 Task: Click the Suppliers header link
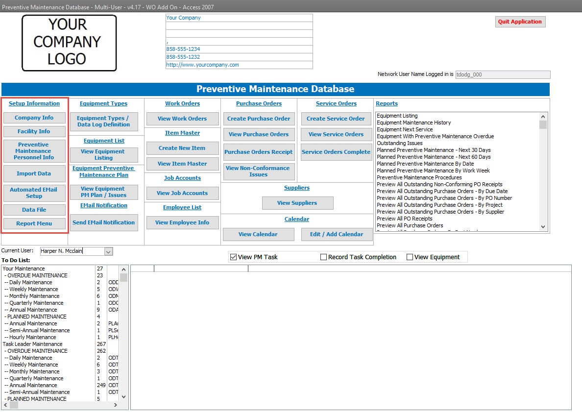(297, 188)
